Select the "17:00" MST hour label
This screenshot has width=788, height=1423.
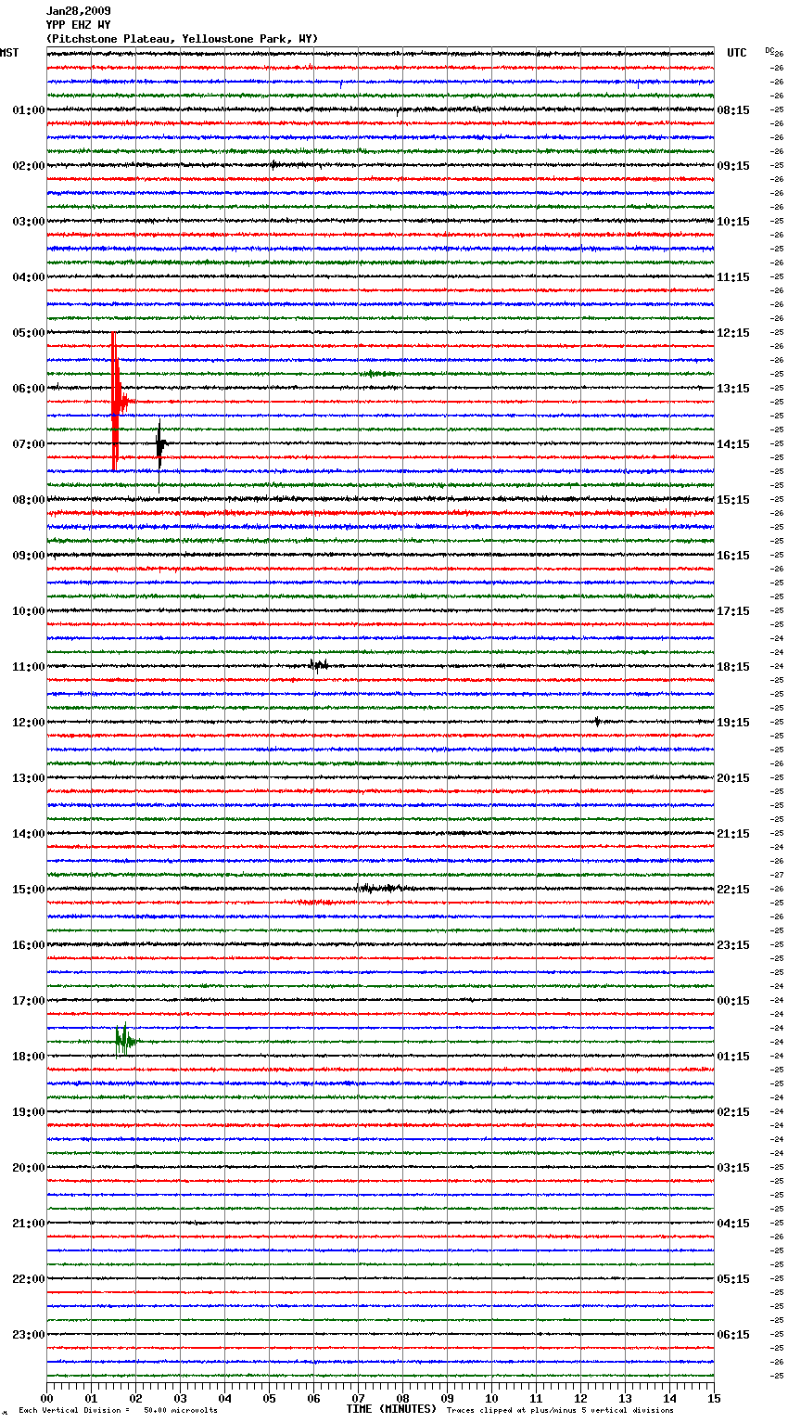[29, 1001]
